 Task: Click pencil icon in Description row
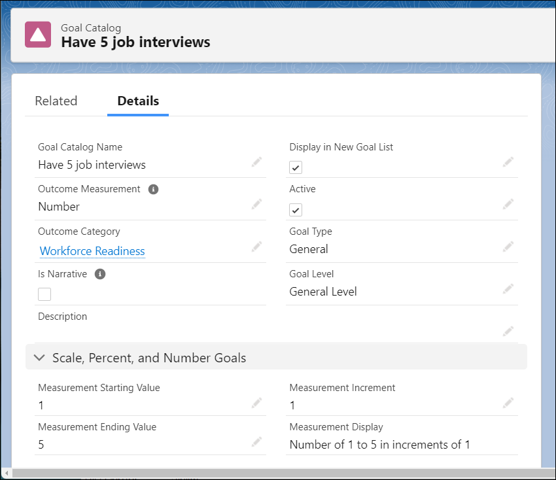coord(508,332)
